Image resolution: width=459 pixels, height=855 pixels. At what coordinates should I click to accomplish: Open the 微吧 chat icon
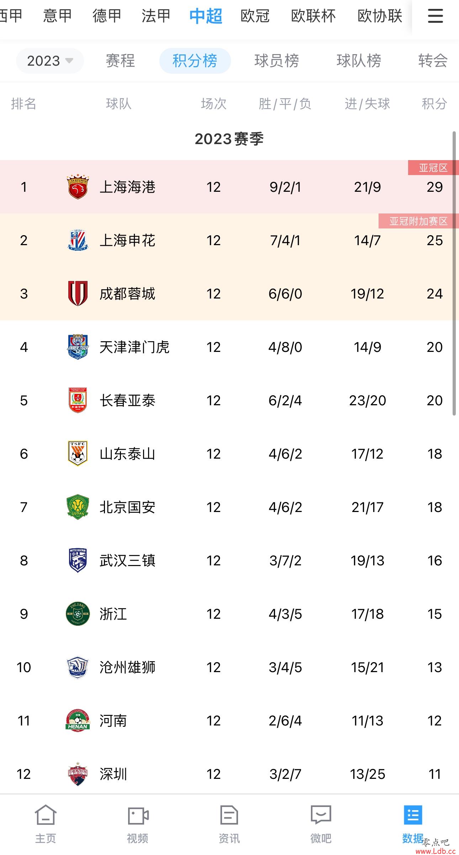click(x=321, y=815)
